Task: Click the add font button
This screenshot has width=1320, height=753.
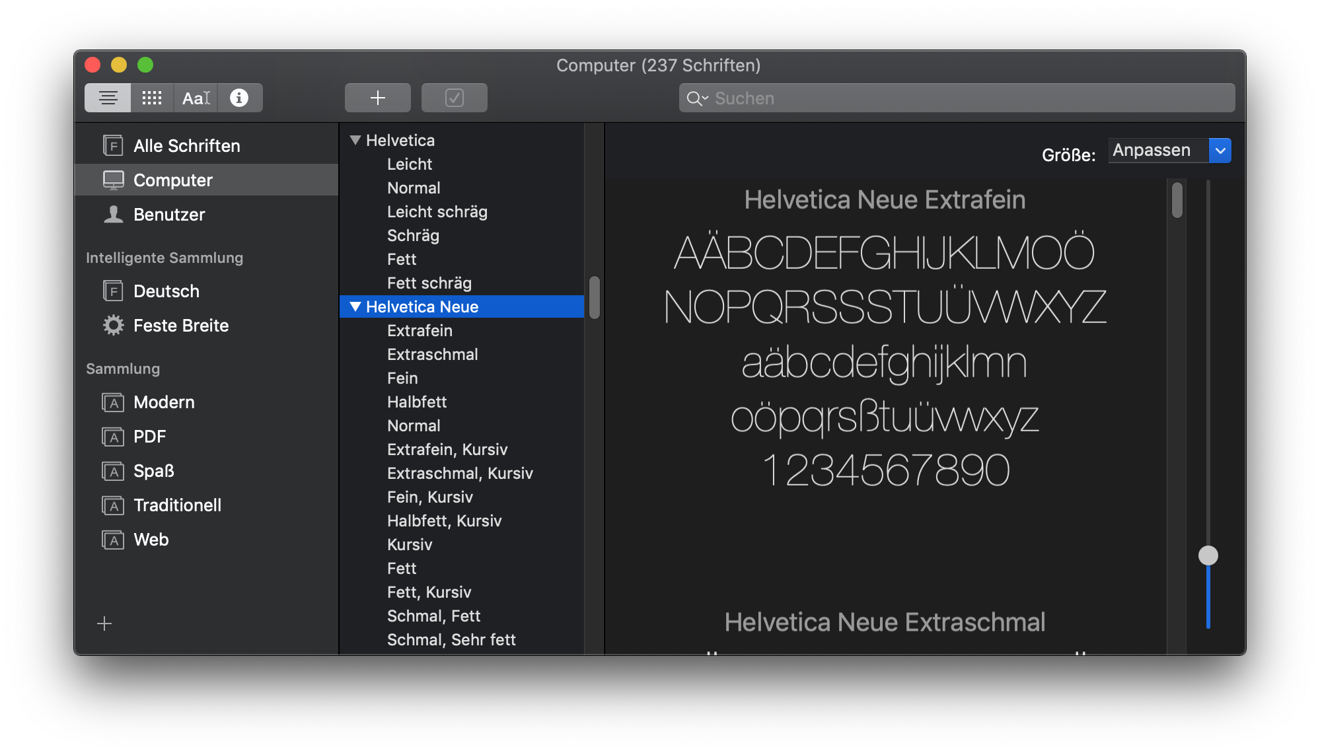Action: tap(377, 98)
